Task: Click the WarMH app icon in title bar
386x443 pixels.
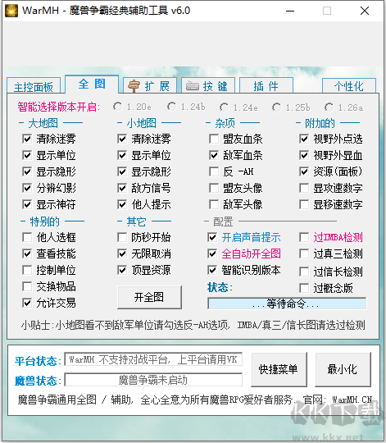Action: 11,11
